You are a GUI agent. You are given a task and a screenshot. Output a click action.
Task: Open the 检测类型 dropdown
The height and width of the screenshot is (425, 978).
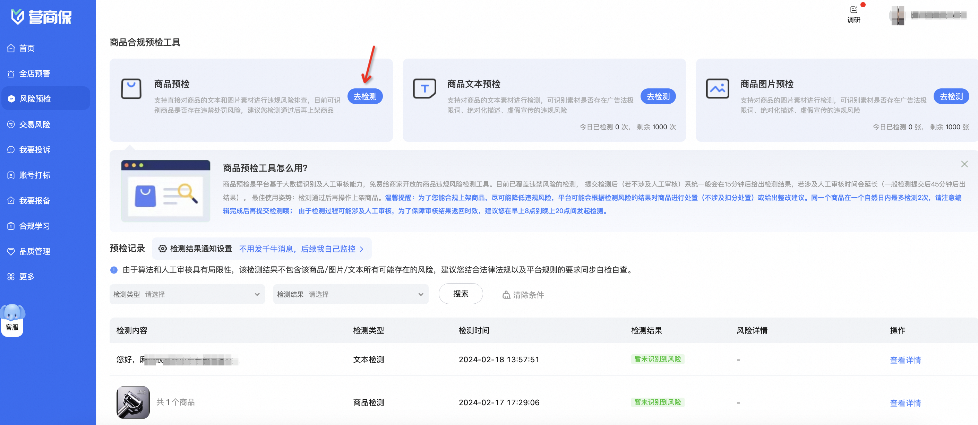[187, 294]
